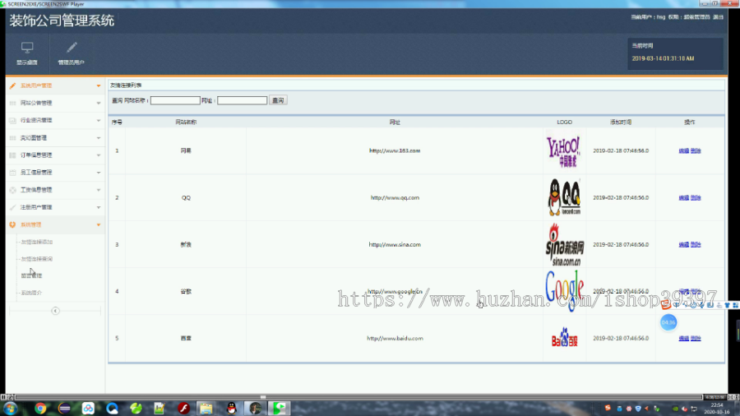Edit the 网易 row link

click(x=684, y=151)
